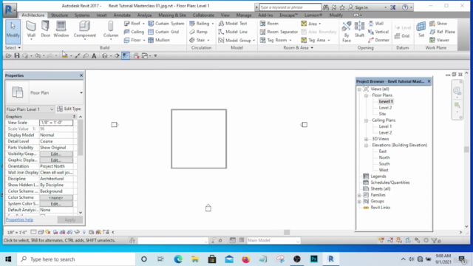This screenshot has height=266, width=473.
Task: Choose the Mullion tool
Action: tap(159, 40)
